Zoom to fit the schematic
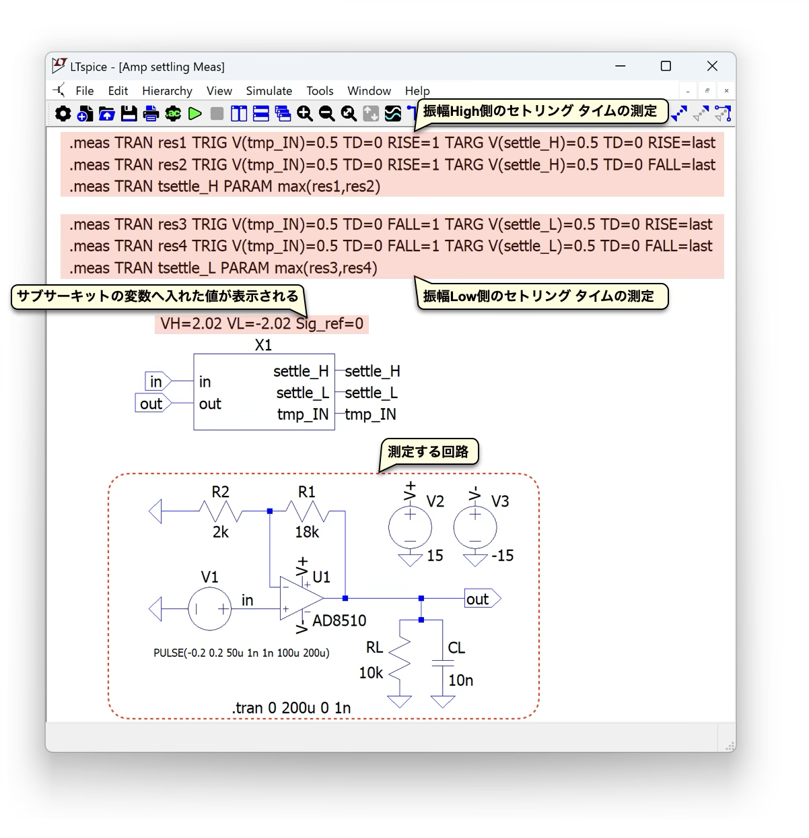 click(349, 114)
